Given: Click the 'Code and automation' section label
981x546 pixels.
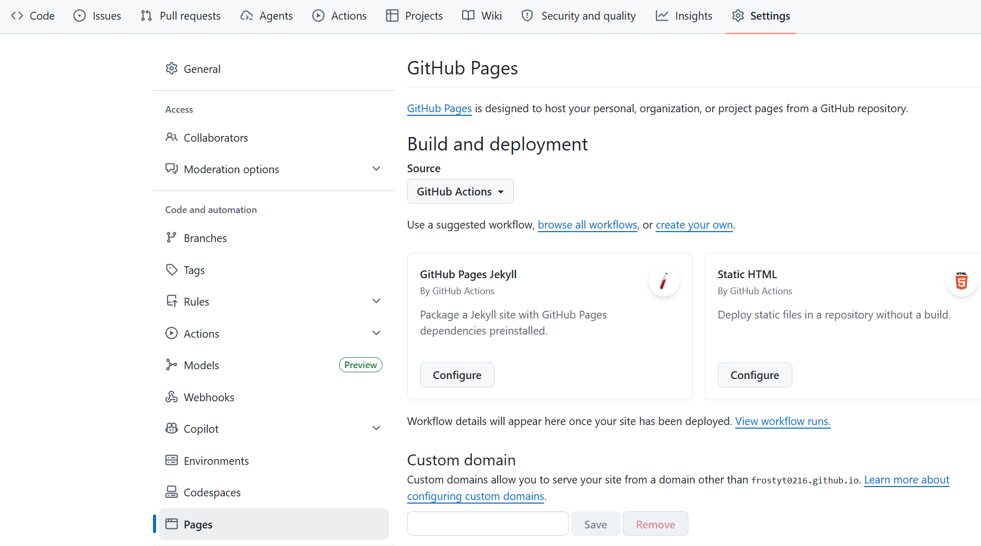Looking at the screenshot, I should [x=211, y=209].
